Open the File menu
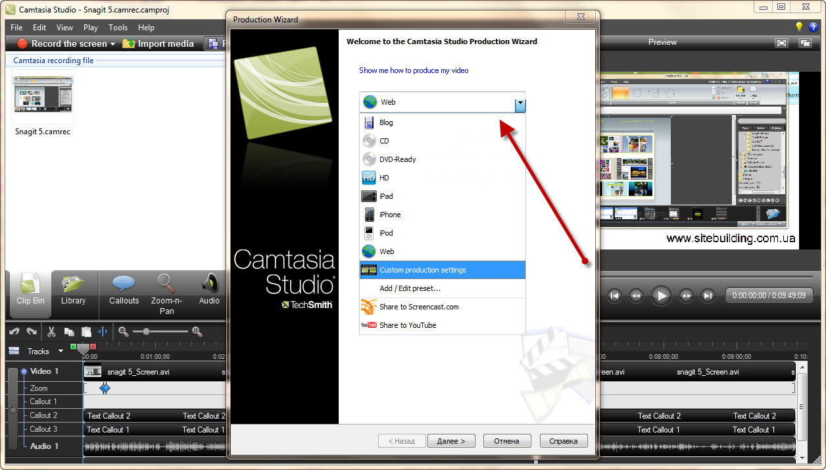The image size is (826, 470). tap(16, 28)
